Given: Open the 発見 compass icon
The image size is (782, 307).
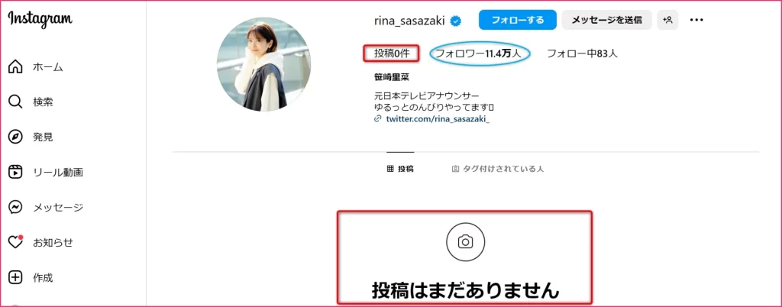Looking at the screenshot, I should pyautogui.click(x=16, y=137).
